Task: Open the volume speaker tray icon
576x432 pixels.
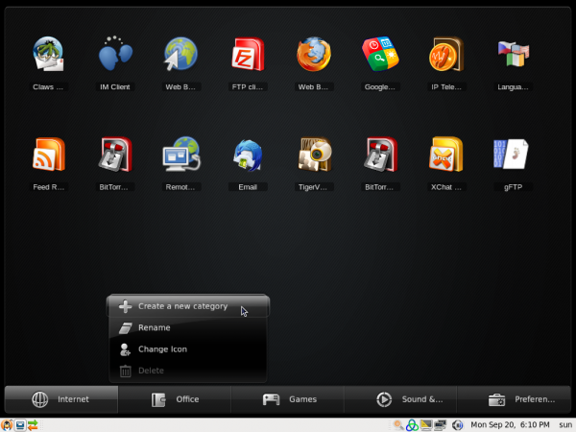Action: coord(457,425)
